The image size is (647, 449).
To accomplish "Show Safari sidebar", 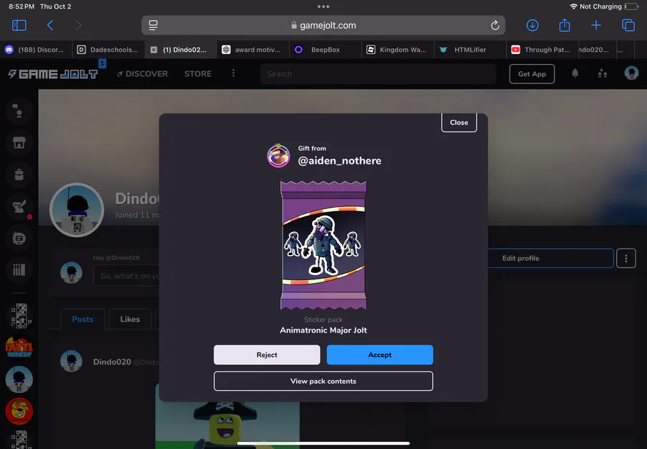I will [x=19, y=25].
